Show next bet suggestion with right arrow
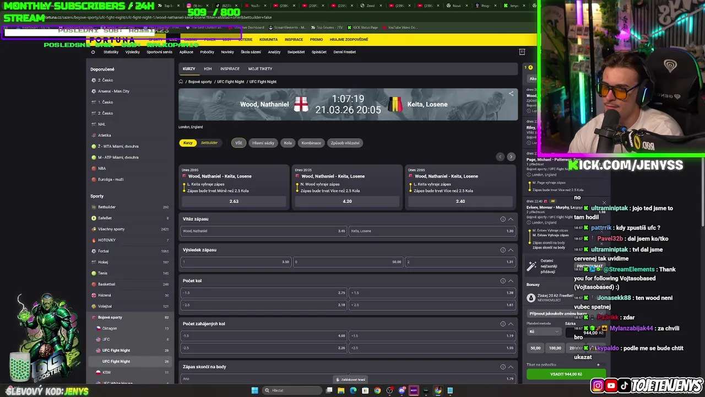This screenshot has height=397, width=705. coord(511,157)
